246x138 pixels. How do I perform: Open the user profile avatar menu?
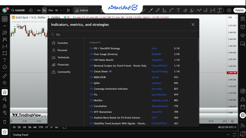tap(5, 10)
